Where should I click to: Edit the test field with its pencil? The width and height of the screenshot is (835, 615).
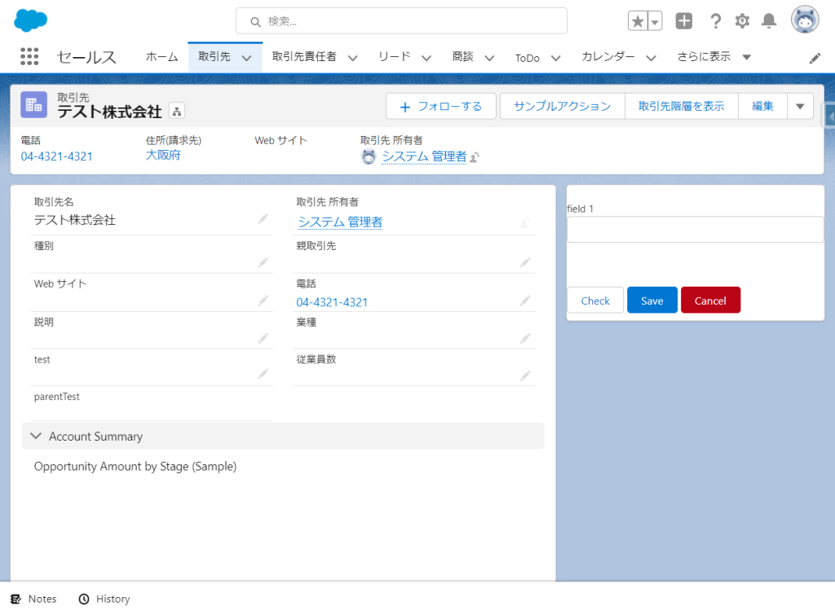coord(263,375)
